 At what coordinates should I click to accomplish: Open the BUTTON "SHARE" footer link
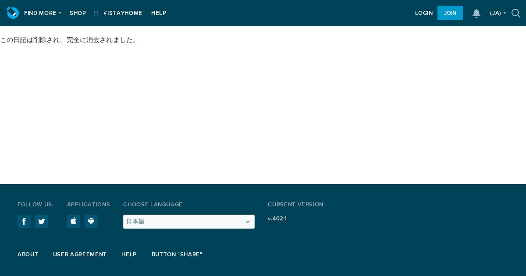(x=177, y=255)
